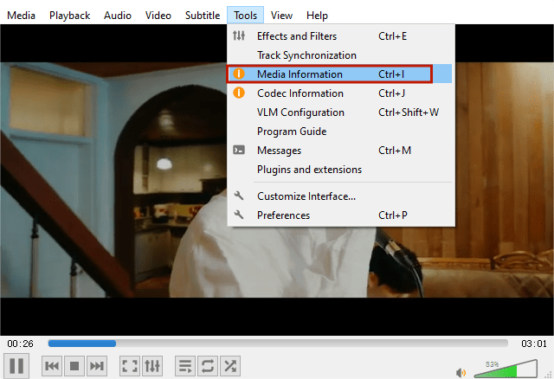Choose Preferences in Tools menu
The width and height of the screenshot is (554, 379).
click(x=283, y=215)
